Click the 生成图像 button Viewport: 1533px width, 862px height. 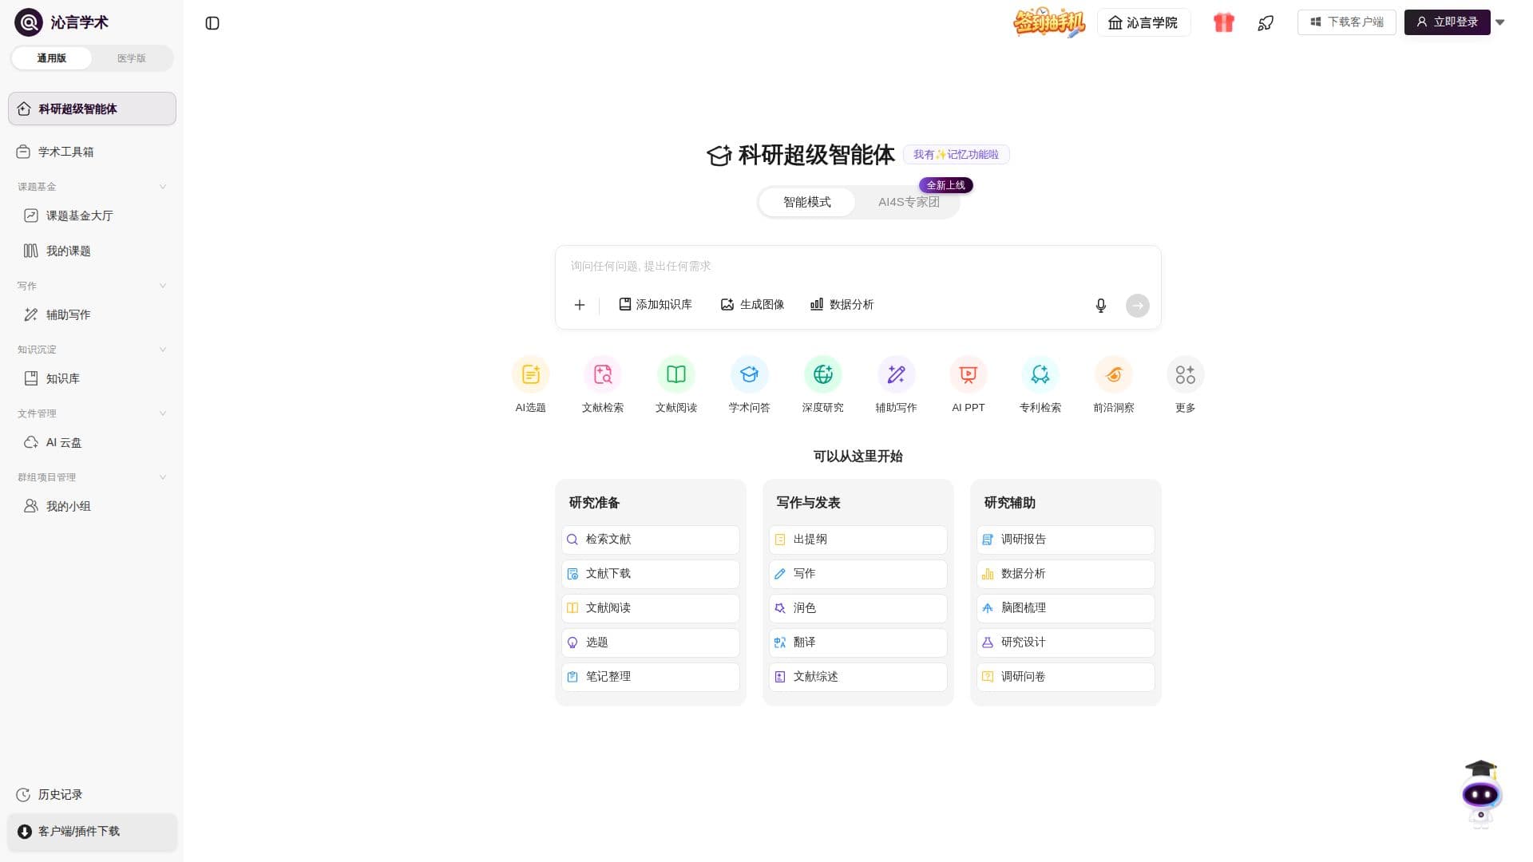click(752, 305)
